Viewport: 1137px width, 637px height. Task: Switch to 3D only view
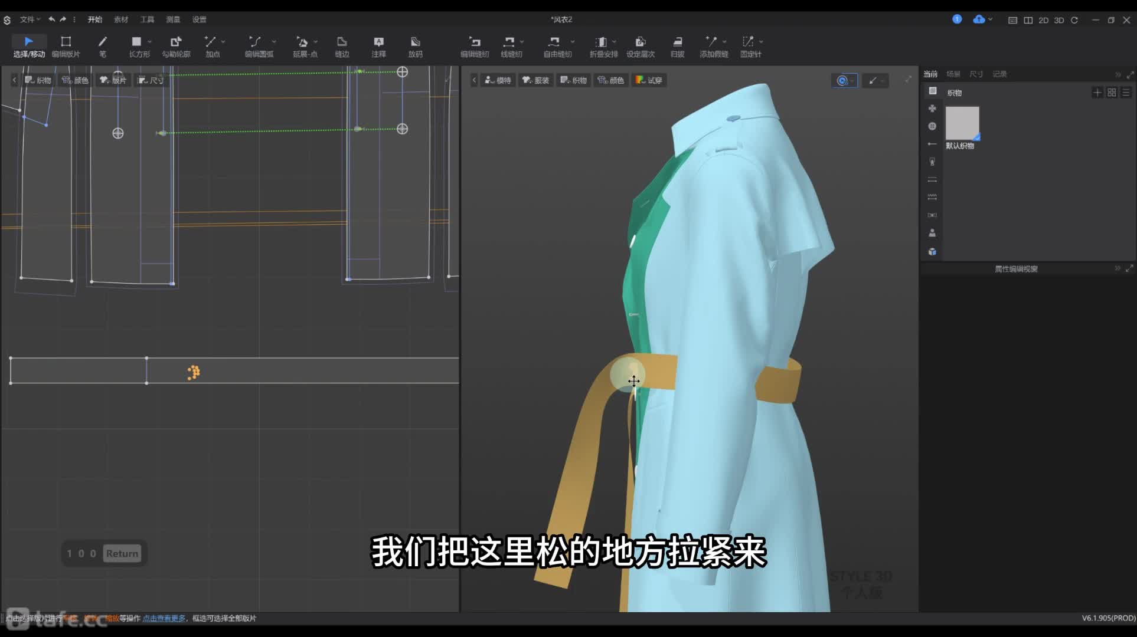(1058, 20)
